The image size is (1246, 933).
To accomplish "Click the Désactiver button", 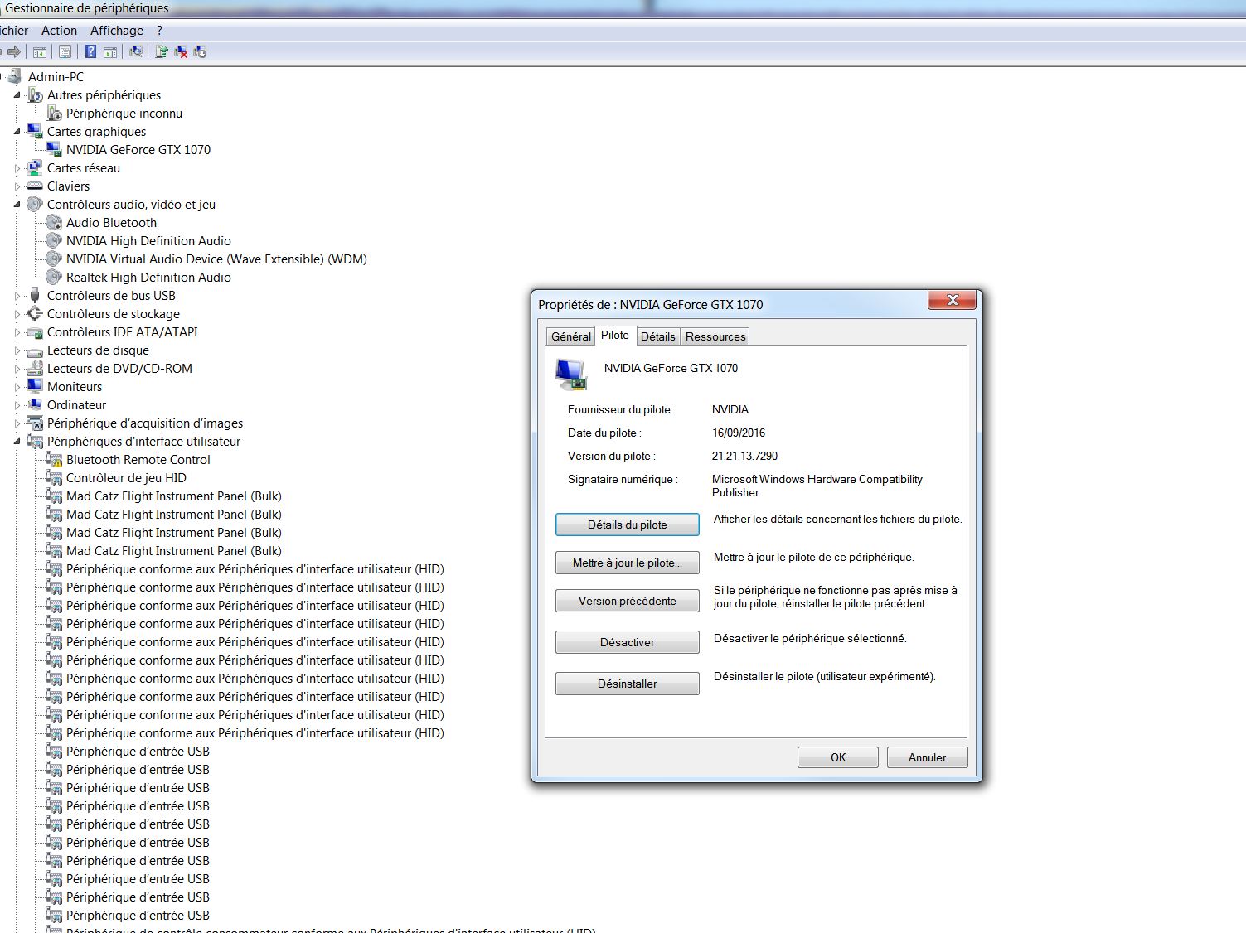I will [x=628, y=642].
